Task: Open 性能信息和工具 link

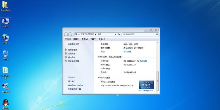Action: tap(74, 89)
